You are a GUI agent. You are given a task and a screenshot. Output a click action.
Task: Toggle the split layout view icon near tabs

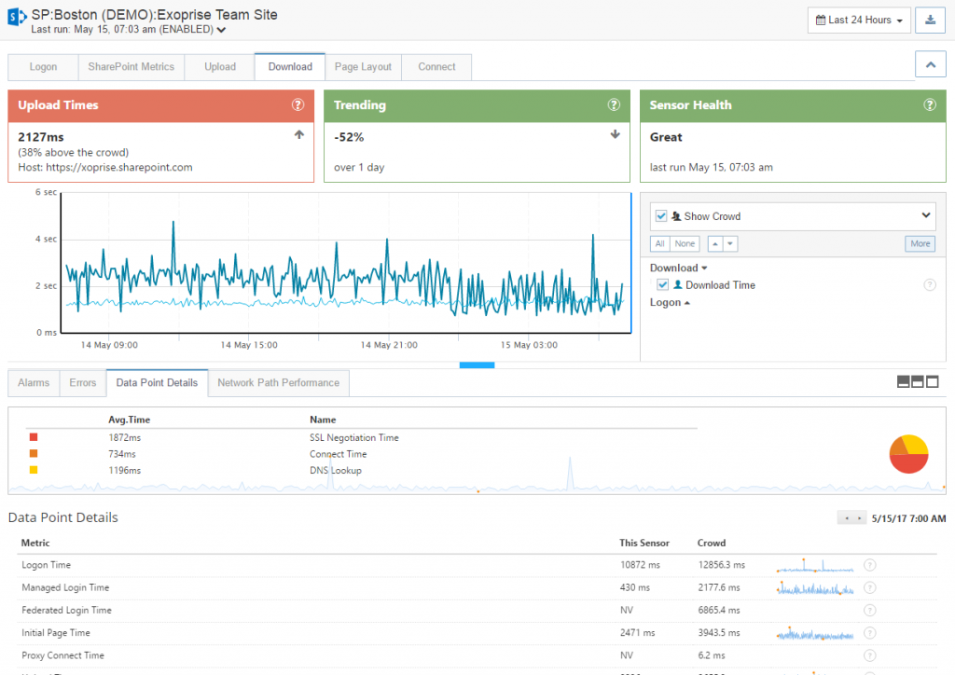point(919,381)
